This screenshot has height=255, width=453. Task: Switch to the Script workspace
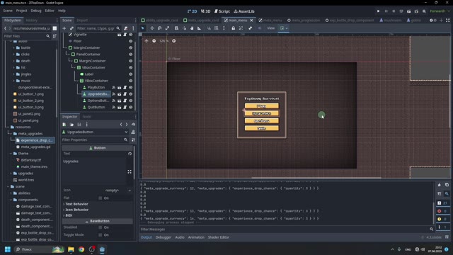(x=222, y=11)
